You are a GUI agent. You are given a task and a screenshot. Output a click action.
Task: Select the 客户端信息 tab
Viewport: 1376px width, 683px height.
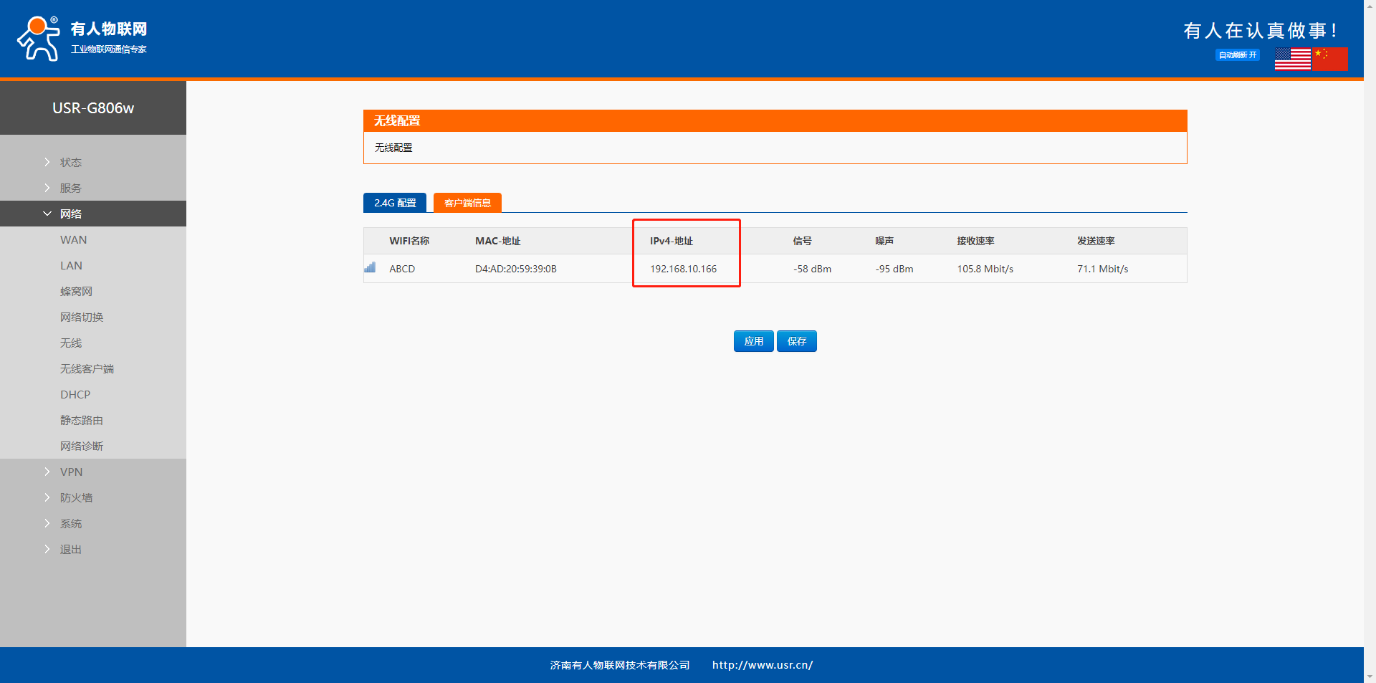coord(467,204)
